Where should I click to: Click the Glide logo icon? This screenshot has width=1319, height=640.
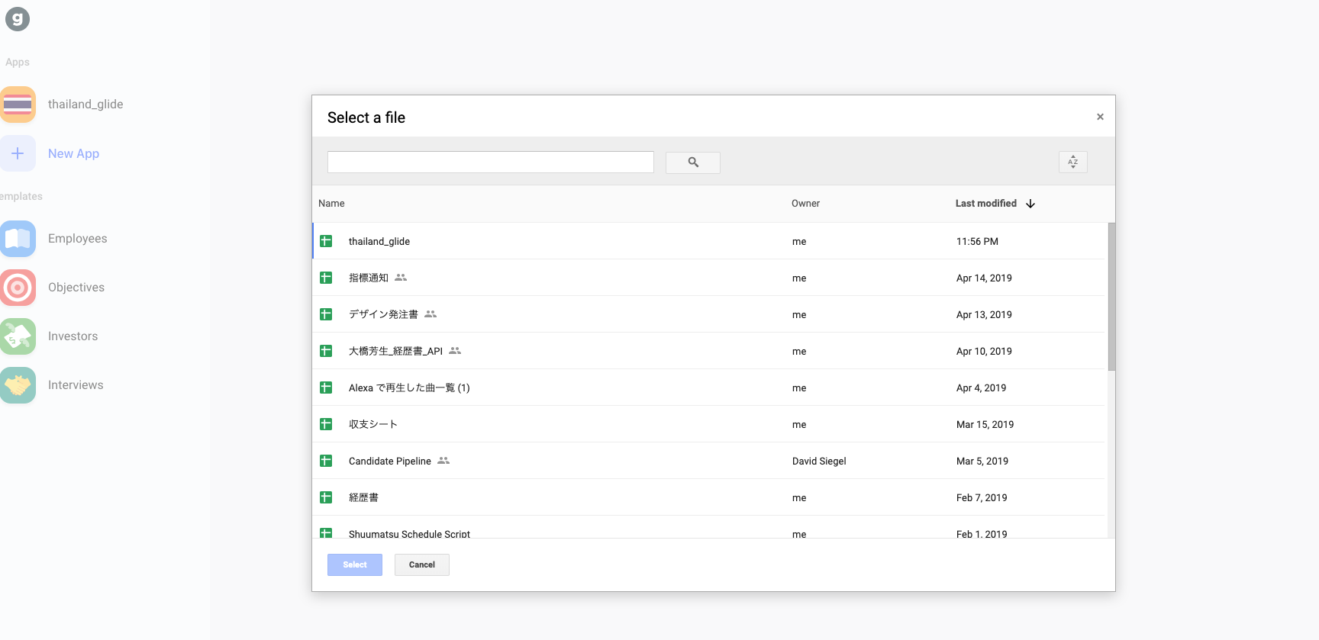18,19
